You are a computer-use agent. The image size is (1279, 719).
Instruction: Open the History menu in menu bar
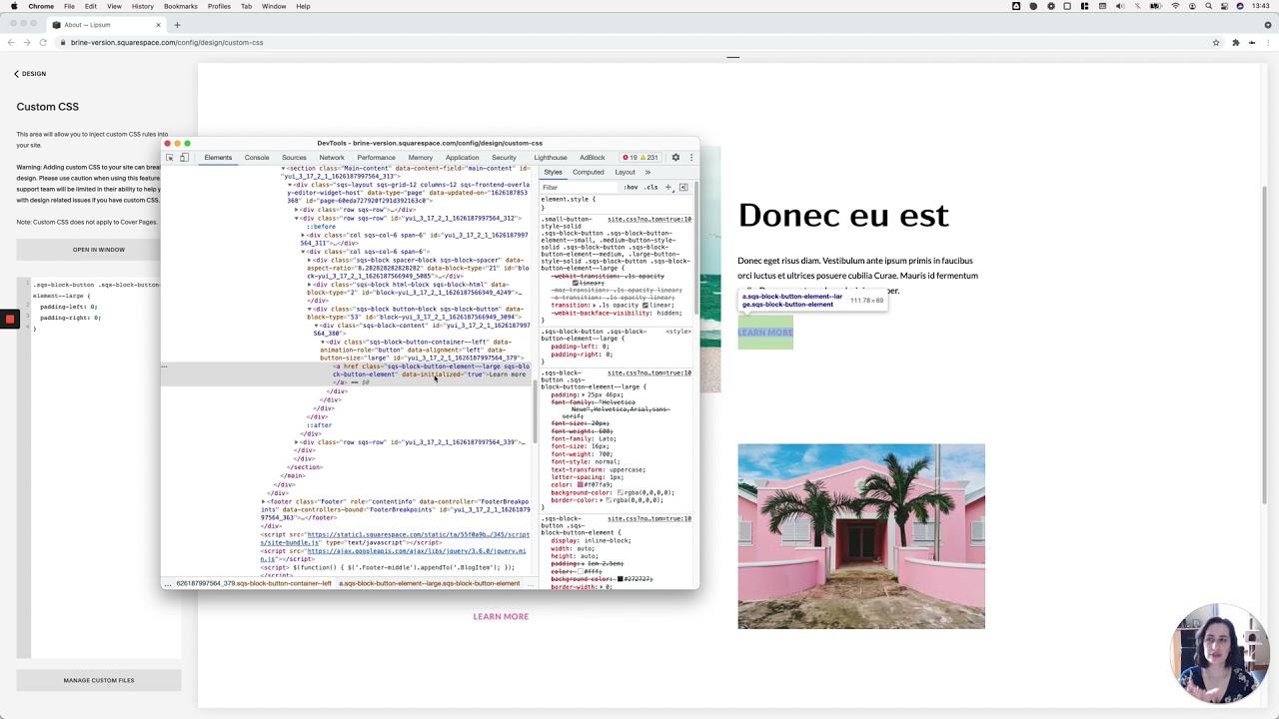point(142,6)
